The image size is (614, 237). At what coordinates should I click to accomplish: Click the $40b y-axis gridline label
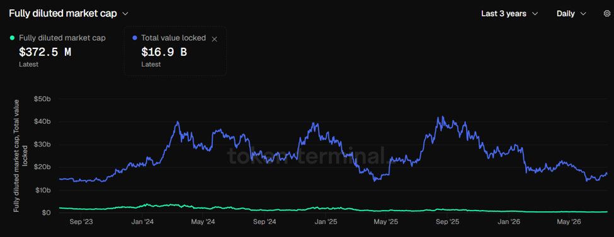click(x=42, y=121)
